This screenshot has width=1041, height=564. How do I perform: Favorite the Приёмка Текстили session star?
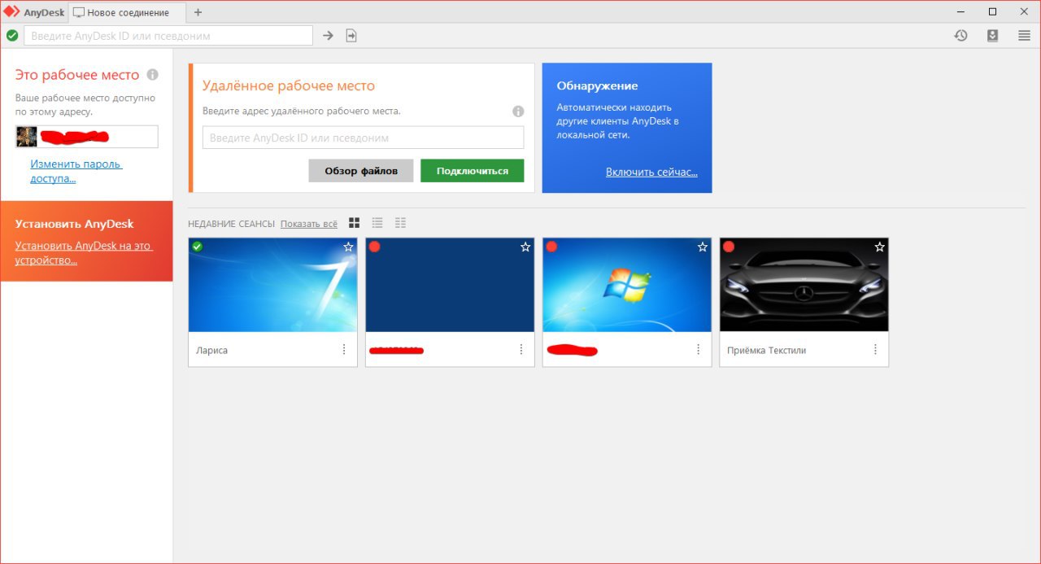(x=880, y=247)
